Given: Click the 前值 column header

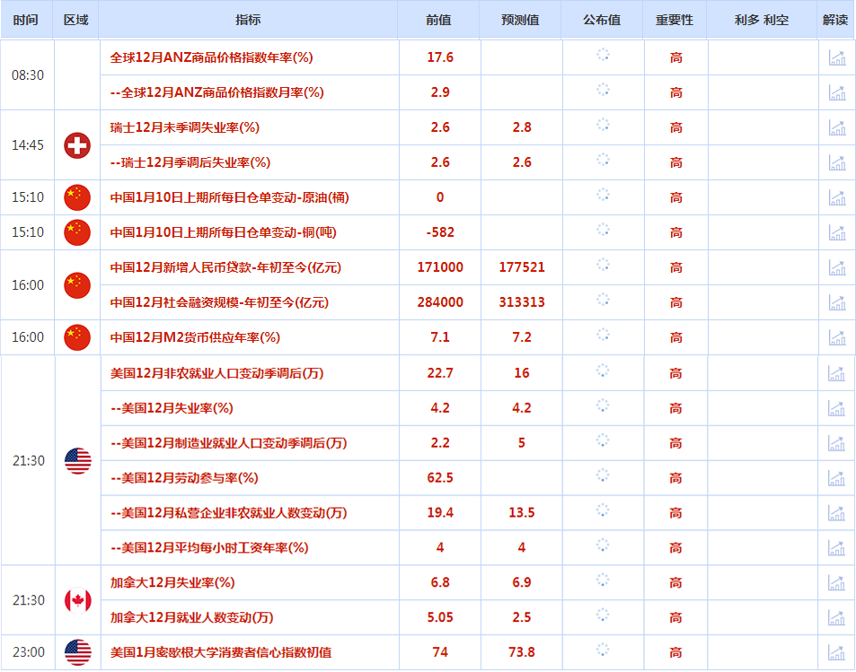Looking at the screenshot, I should click(438, 20).
